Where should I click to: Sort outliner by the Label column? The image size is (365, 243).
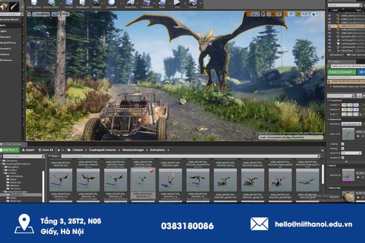tap(335, 10)
